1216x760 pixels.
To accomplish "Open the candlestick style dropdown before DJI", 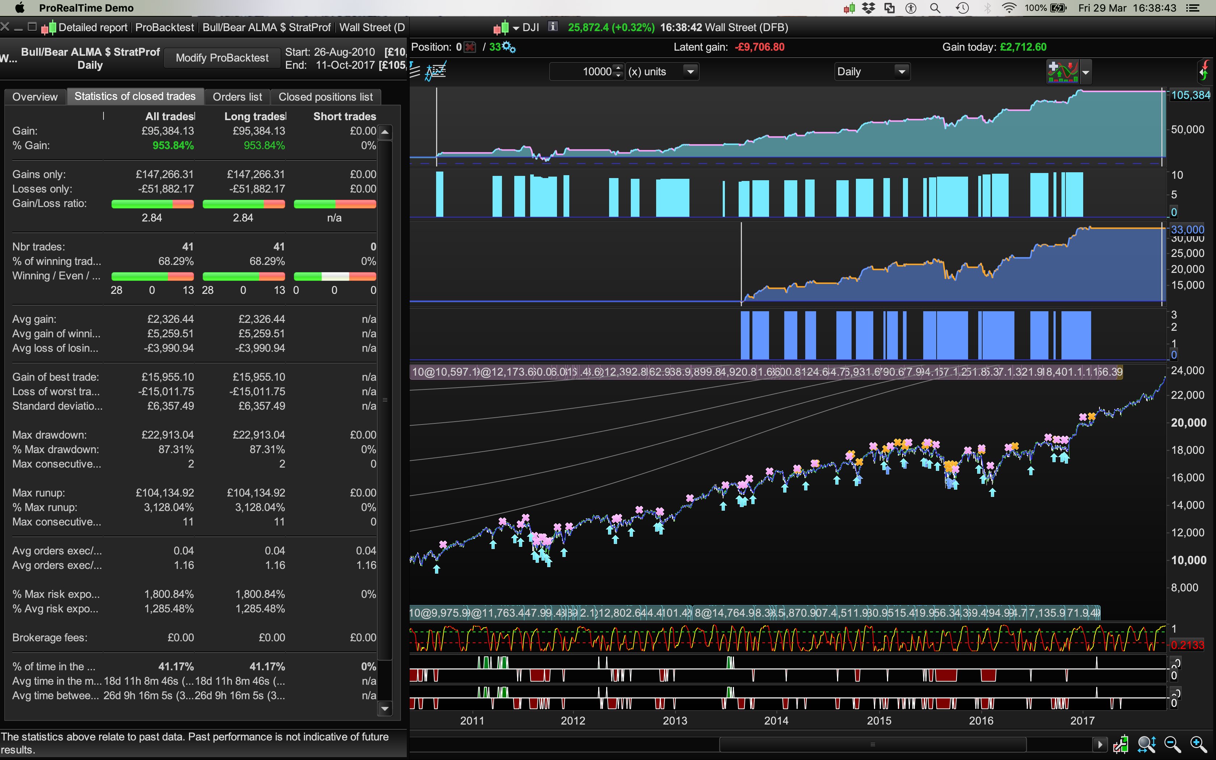I will pos(516,28).
